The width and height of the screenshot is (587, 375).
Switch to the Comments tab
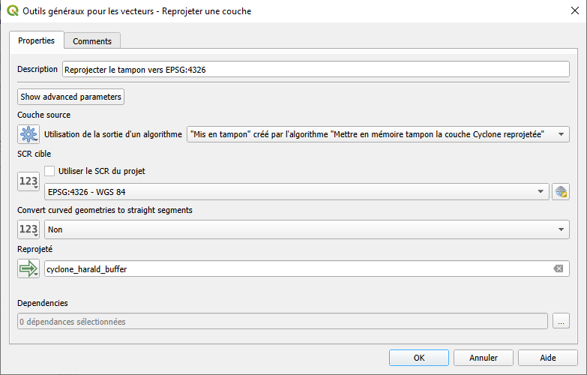coord(92,41)
